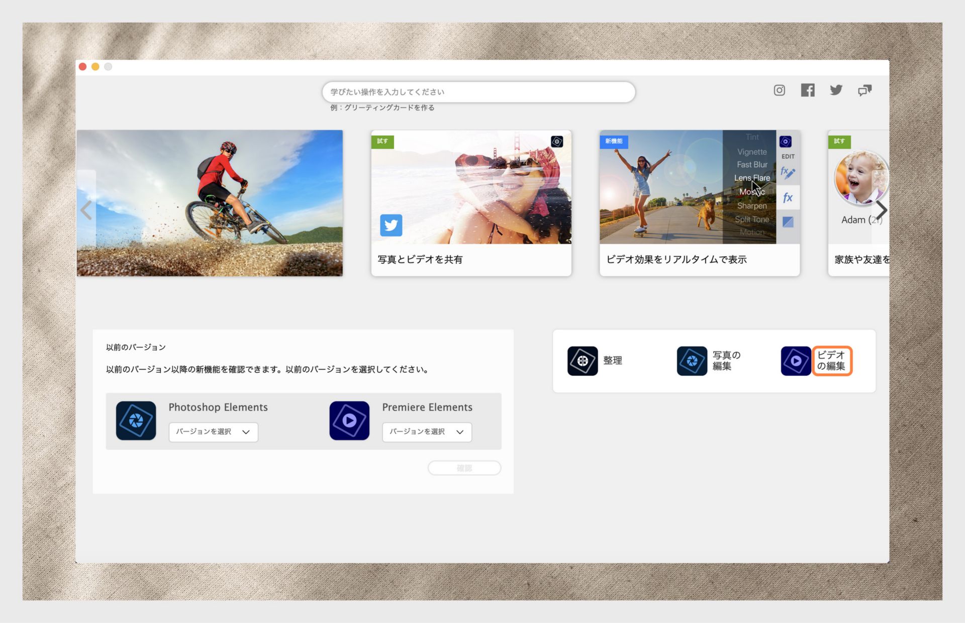Open the Facebook social link
This screenshot has width=965, height=623.
[x=807, y=90]
